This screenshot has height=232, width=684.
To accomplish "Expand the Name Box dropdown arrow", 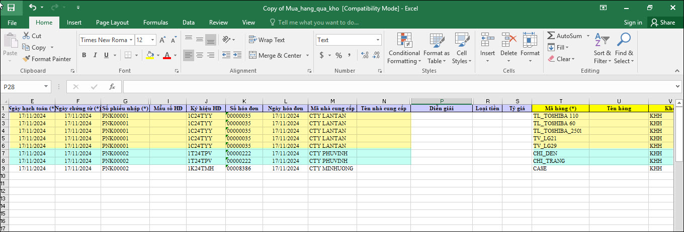I will pos(46,87).
